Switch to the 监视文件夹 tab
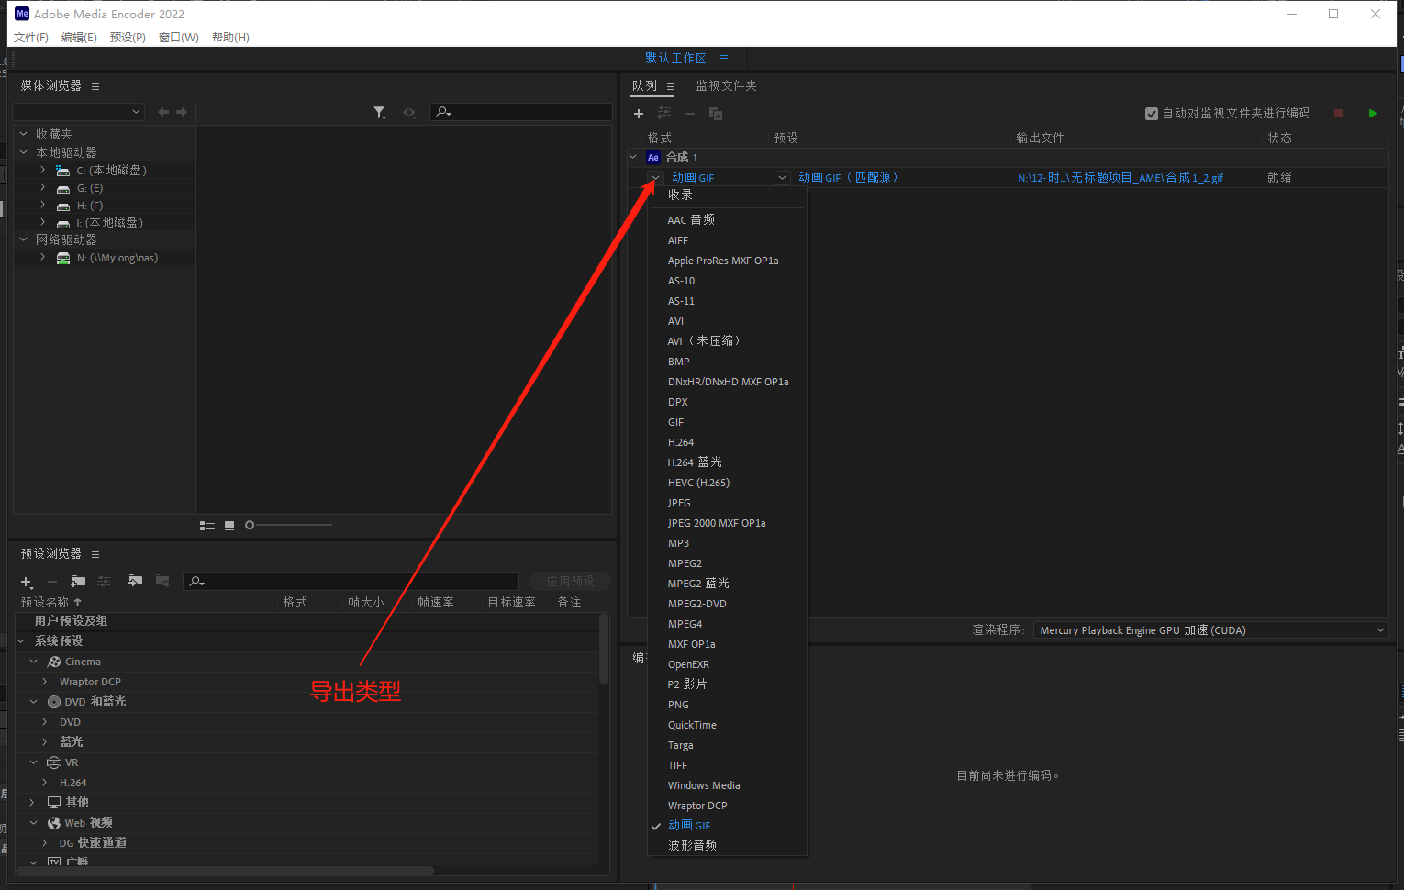The image size is (1404, 890). point(726,85)
